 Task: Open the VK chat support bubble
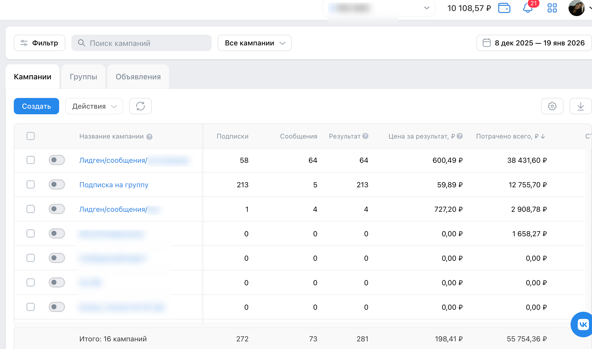click(x=583, y=325)
